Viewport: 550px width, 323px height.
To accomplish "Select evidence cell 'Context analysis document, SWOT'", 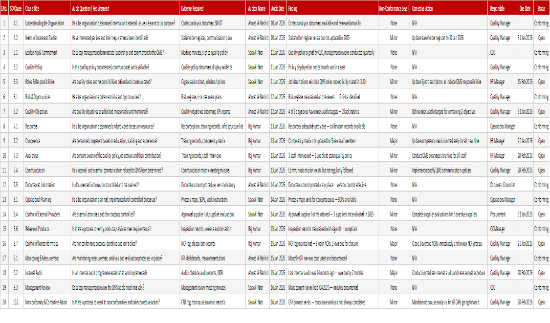I will [x=213, y=23].
